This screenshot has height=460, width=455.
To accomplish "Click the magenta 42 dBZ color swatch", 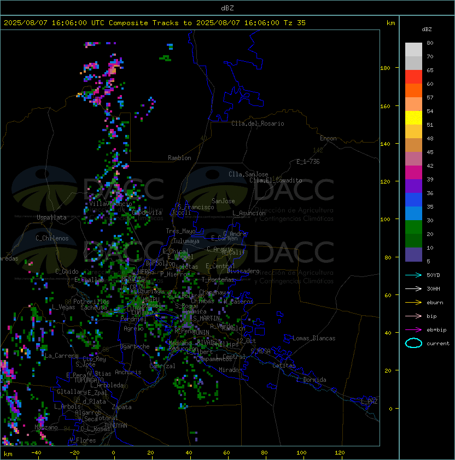I will coord(413,173).
